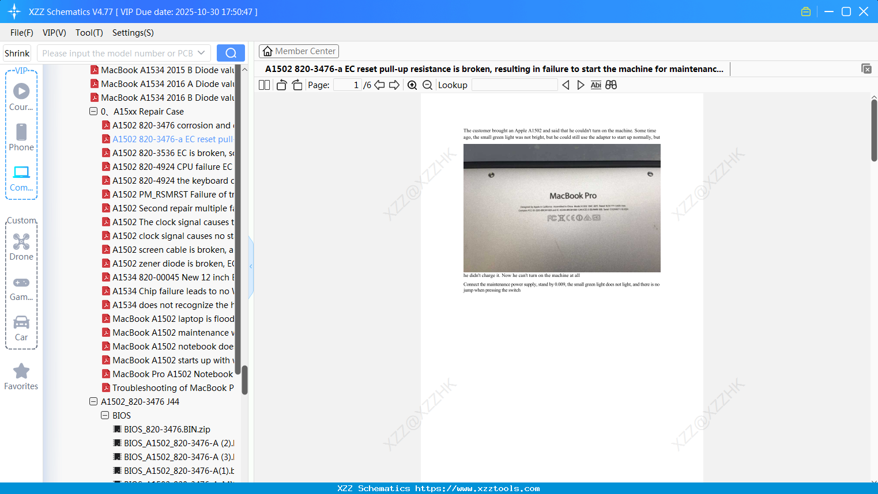Viewport: 878px width, 494px height.
Task: Open the Game console category
Action: click(21, 288)
